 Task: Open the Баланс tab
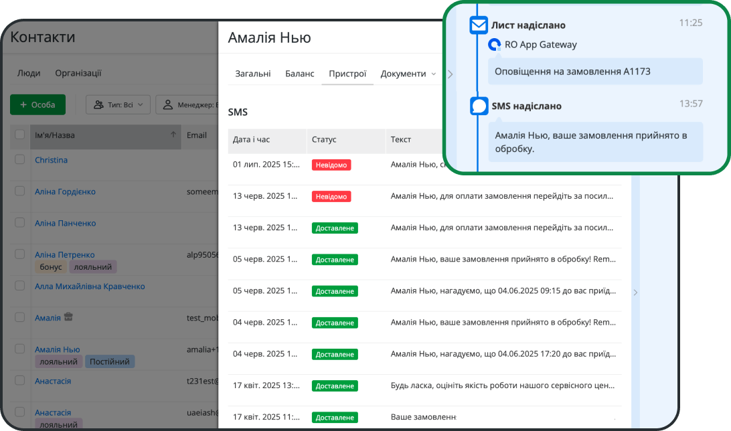300,74
